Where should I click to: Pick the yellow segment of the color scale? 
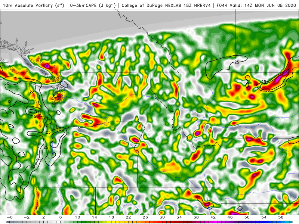pyautogui.click(x=114, y=222)
